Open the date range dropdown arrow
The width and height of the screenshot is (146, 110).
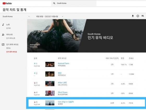pos(63,17)
